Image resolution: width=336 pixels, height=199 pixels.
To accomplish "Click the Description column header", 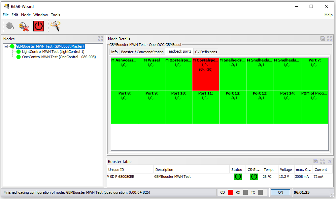I will (191, 169).
